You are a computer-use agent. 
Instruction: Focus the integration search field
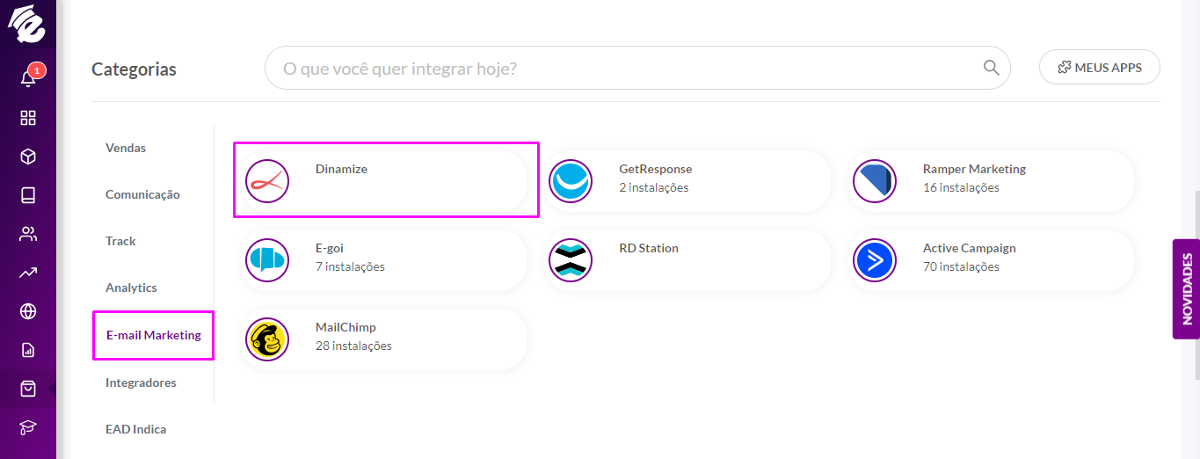637,68
